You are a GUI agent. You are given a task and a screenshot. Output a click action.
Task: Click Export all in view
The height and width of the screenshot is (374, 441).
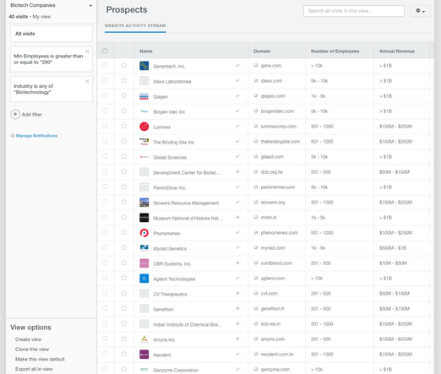[34, 369]
